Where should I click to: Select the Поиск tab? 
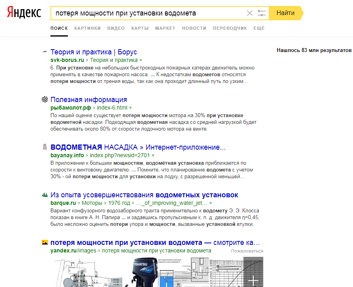pos(59,28)
